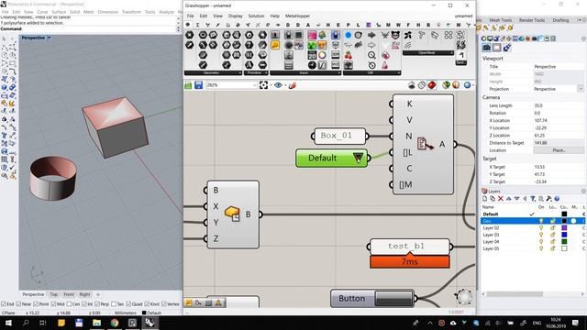Toggle the Mid osnap checkbox
The height and width of the screenshot is (330, 587).
tap(53, 304)
